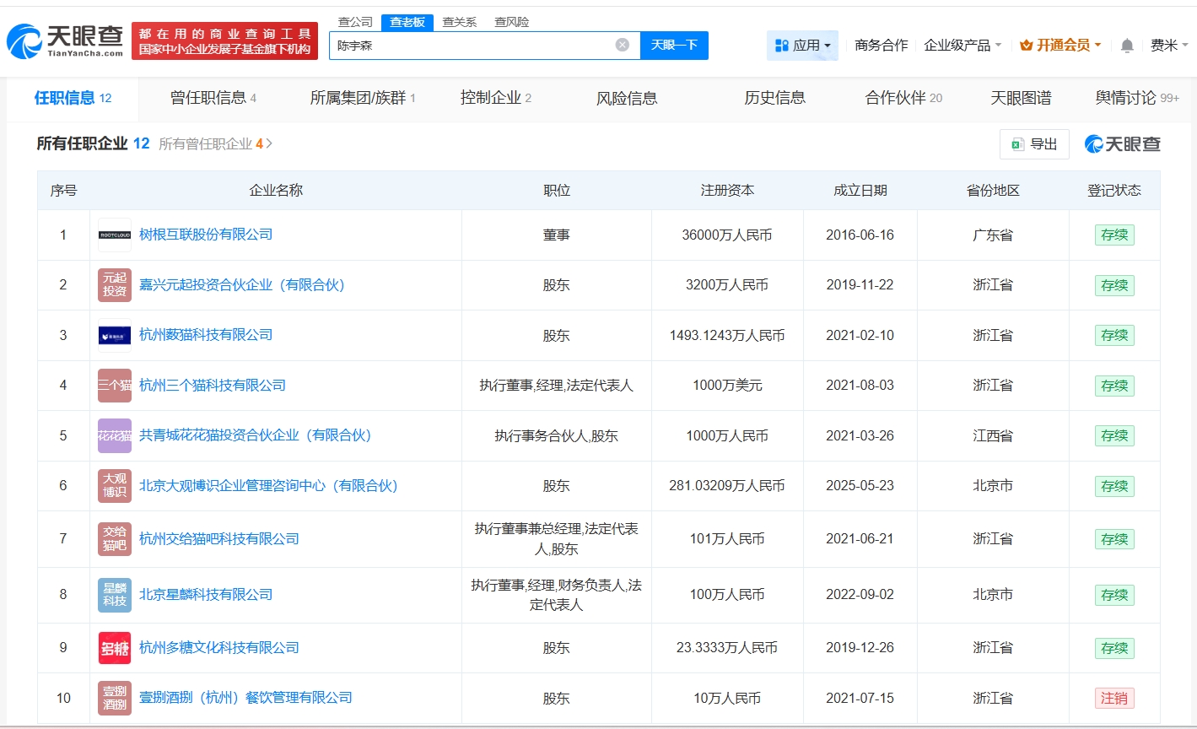The width and height of the screenshot is (1197, 729).
Task: Open the 风险信息 tab
Action: point(627,98)
